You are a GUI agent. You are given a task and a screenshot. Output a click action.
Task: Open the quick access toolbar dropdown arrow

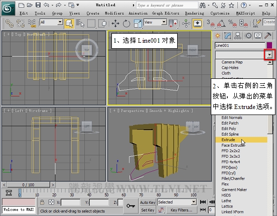pyautogui.click(x=78, y=5)
